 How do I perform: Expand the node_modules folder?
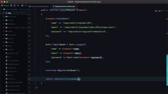[3, 27]
